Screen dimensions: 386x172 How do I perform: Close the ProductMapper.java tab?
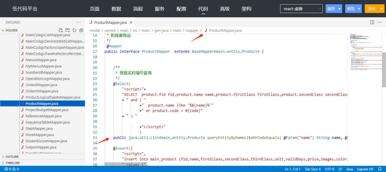point(131,22)
